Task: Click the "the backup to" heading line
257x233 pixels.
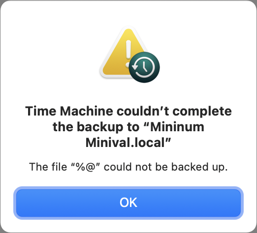Action: pos(96,127)
